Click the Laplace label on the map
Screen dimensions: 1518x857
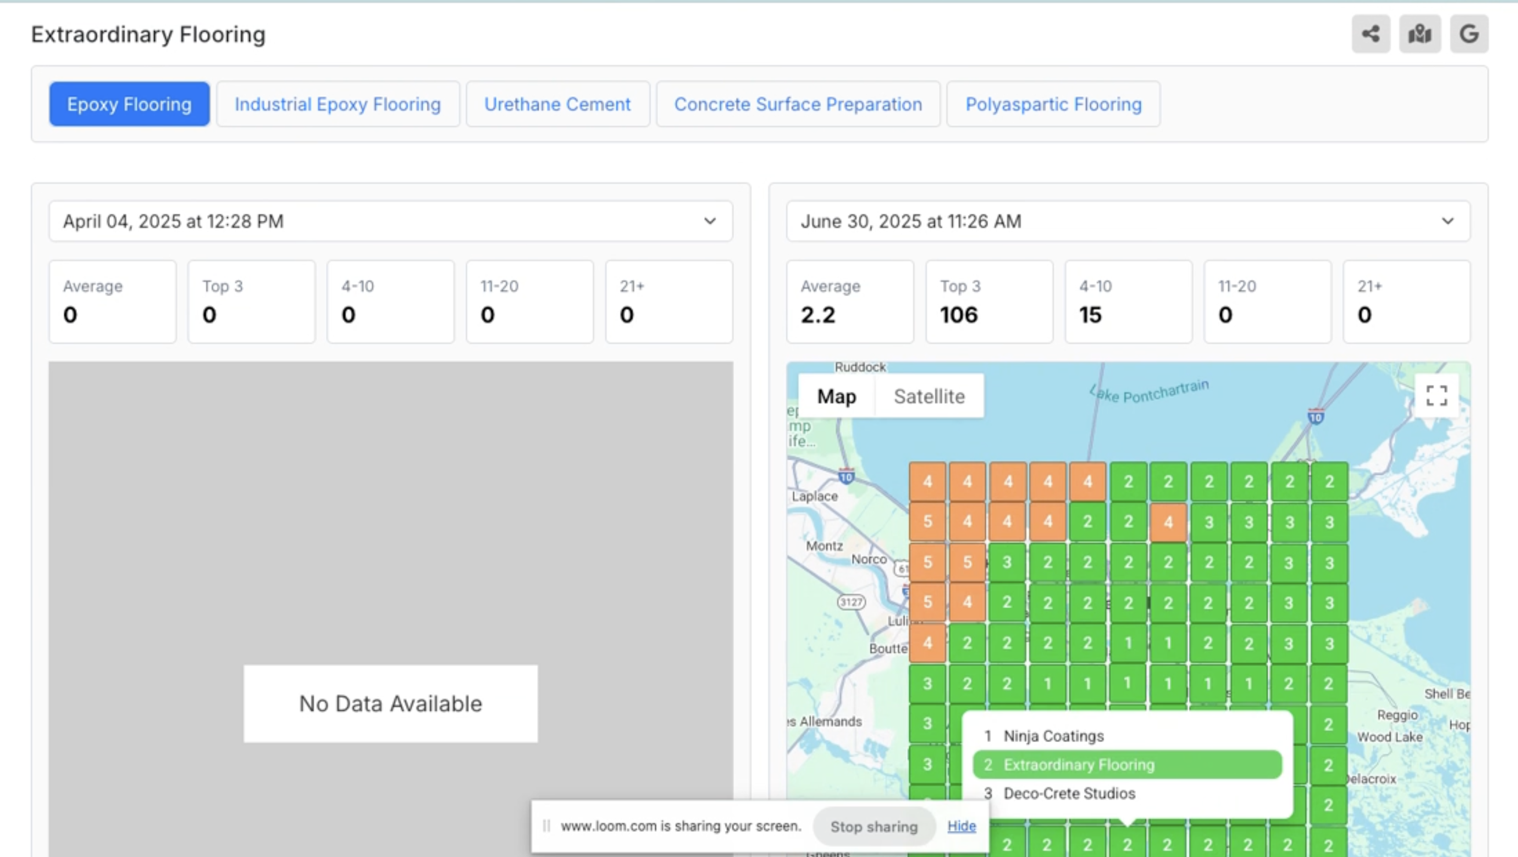pos(814,496)
